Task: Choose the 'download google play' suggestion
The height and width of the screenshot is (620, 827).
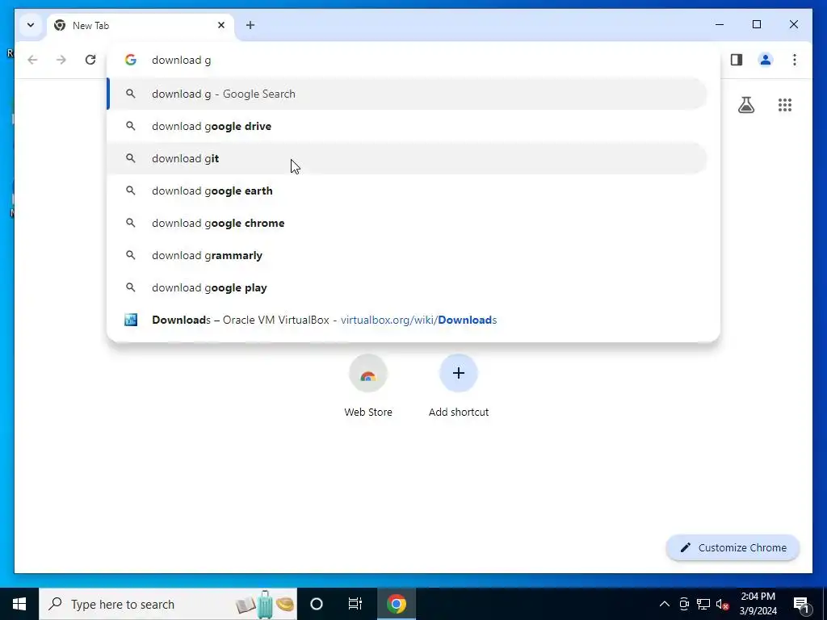Action: tap(407, 287)
